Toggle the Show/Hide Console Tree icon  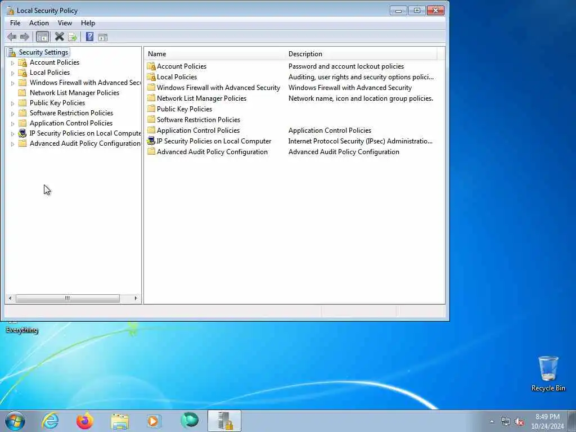(x=43, y=37)
